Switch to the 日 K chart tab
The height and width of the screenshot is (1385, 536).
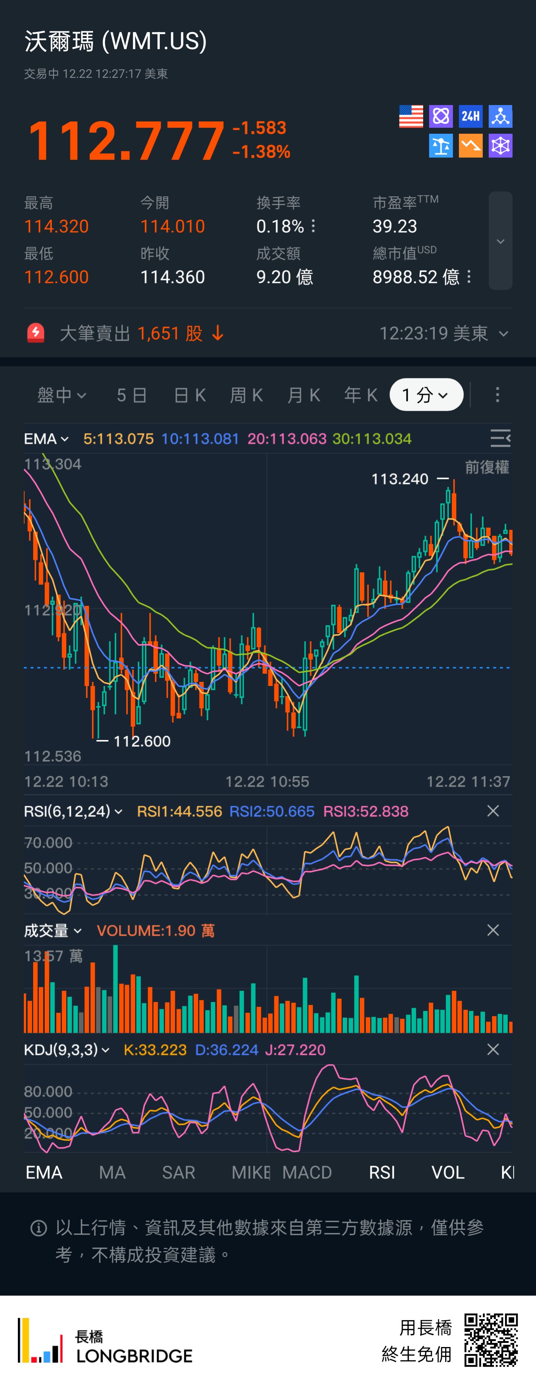(190, 395)
